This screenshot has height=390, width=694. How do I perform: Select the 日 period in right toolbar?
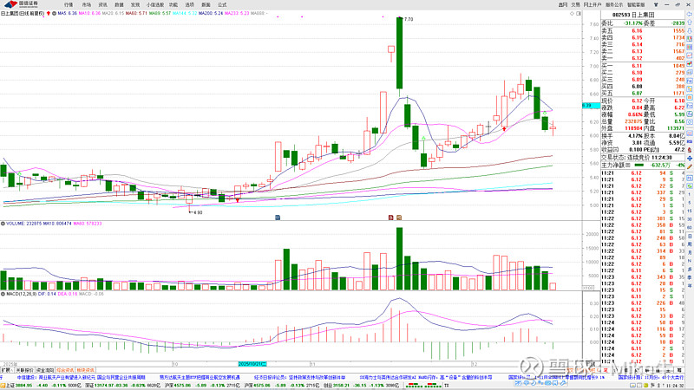pos(690,236)
